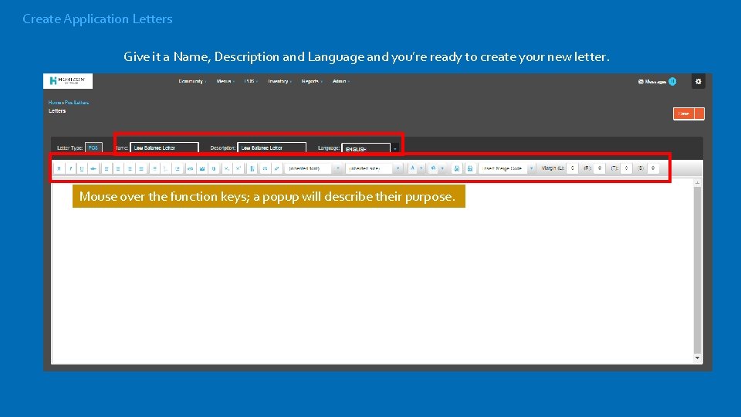Click the print icon in the toolbar

tap(470, 168)
